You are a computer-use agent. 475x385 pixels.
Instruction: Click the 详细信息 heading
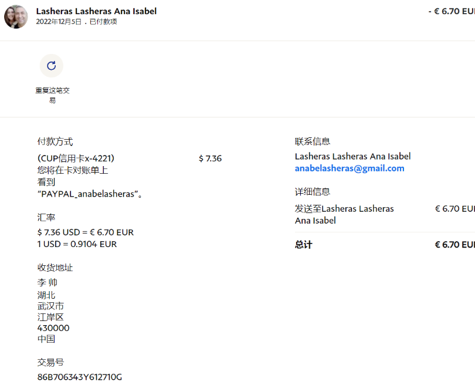(x=313, y=191)
